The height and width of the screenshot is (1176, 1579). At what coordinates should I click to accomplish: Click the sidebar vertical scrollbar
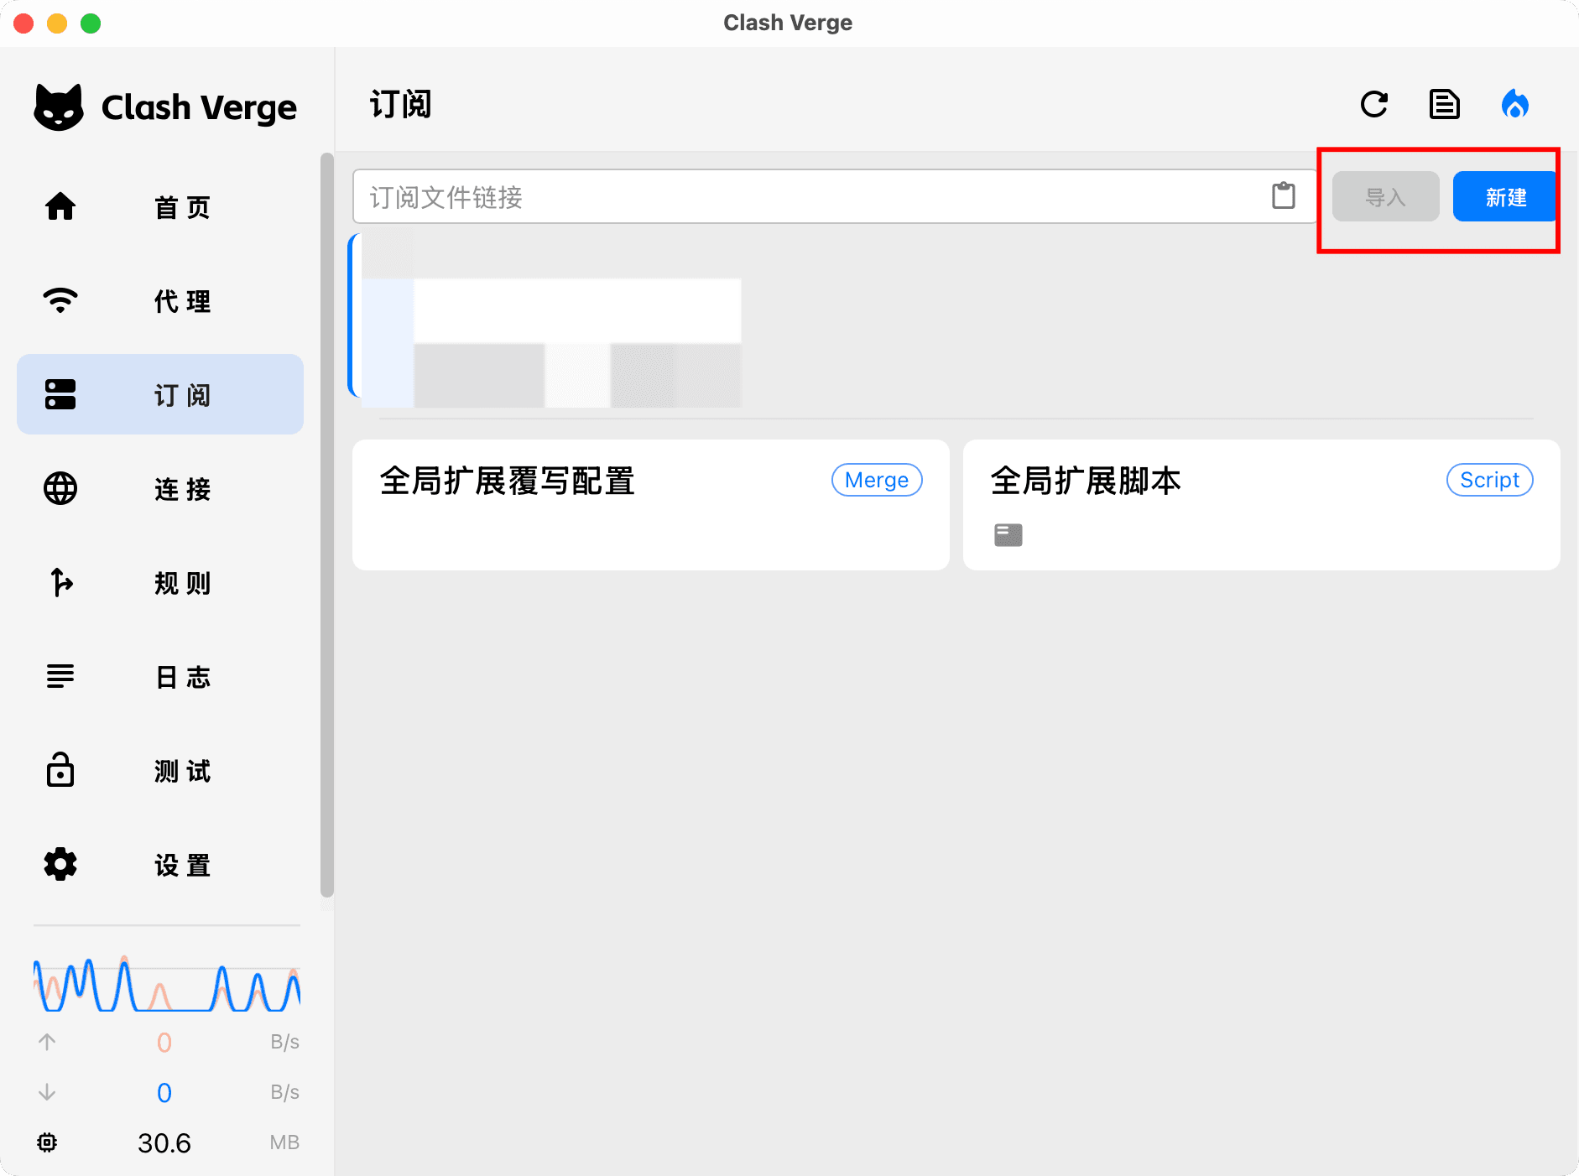327,525
